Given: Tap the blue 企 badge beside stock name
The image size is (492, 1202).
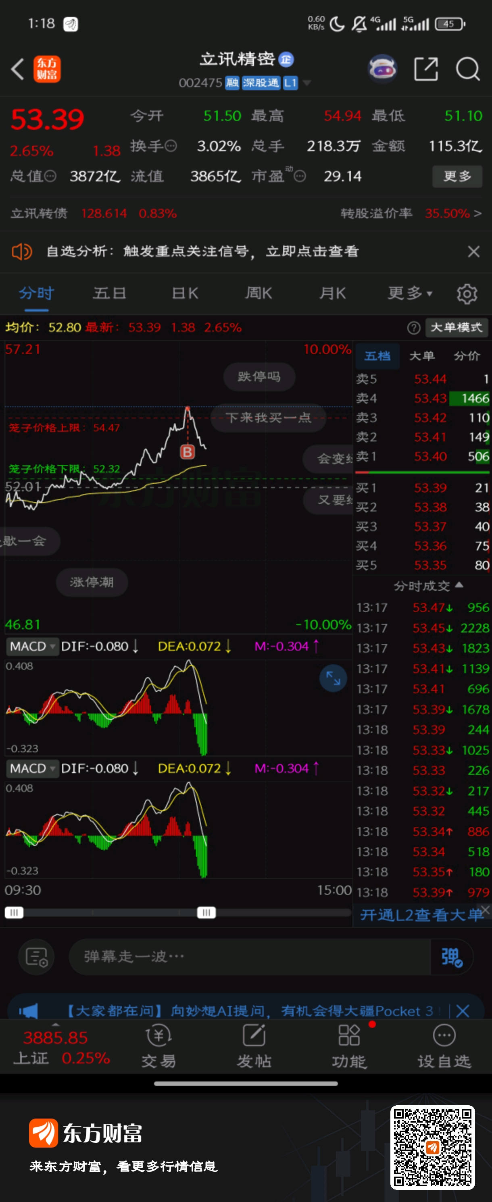Looking at the screenshot, I should click(286, 59).
